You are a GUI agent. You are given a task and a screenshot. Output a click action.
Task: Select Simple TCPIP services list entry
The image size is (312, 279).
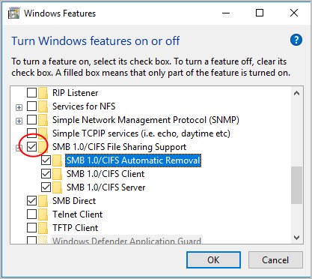141,133
